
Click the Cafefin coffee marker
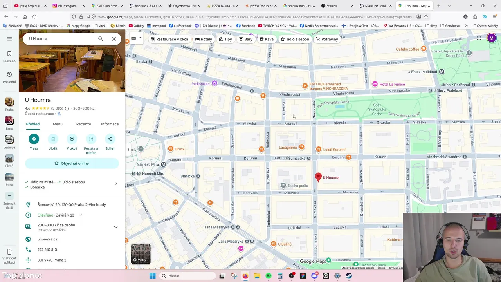pos(424,49)
